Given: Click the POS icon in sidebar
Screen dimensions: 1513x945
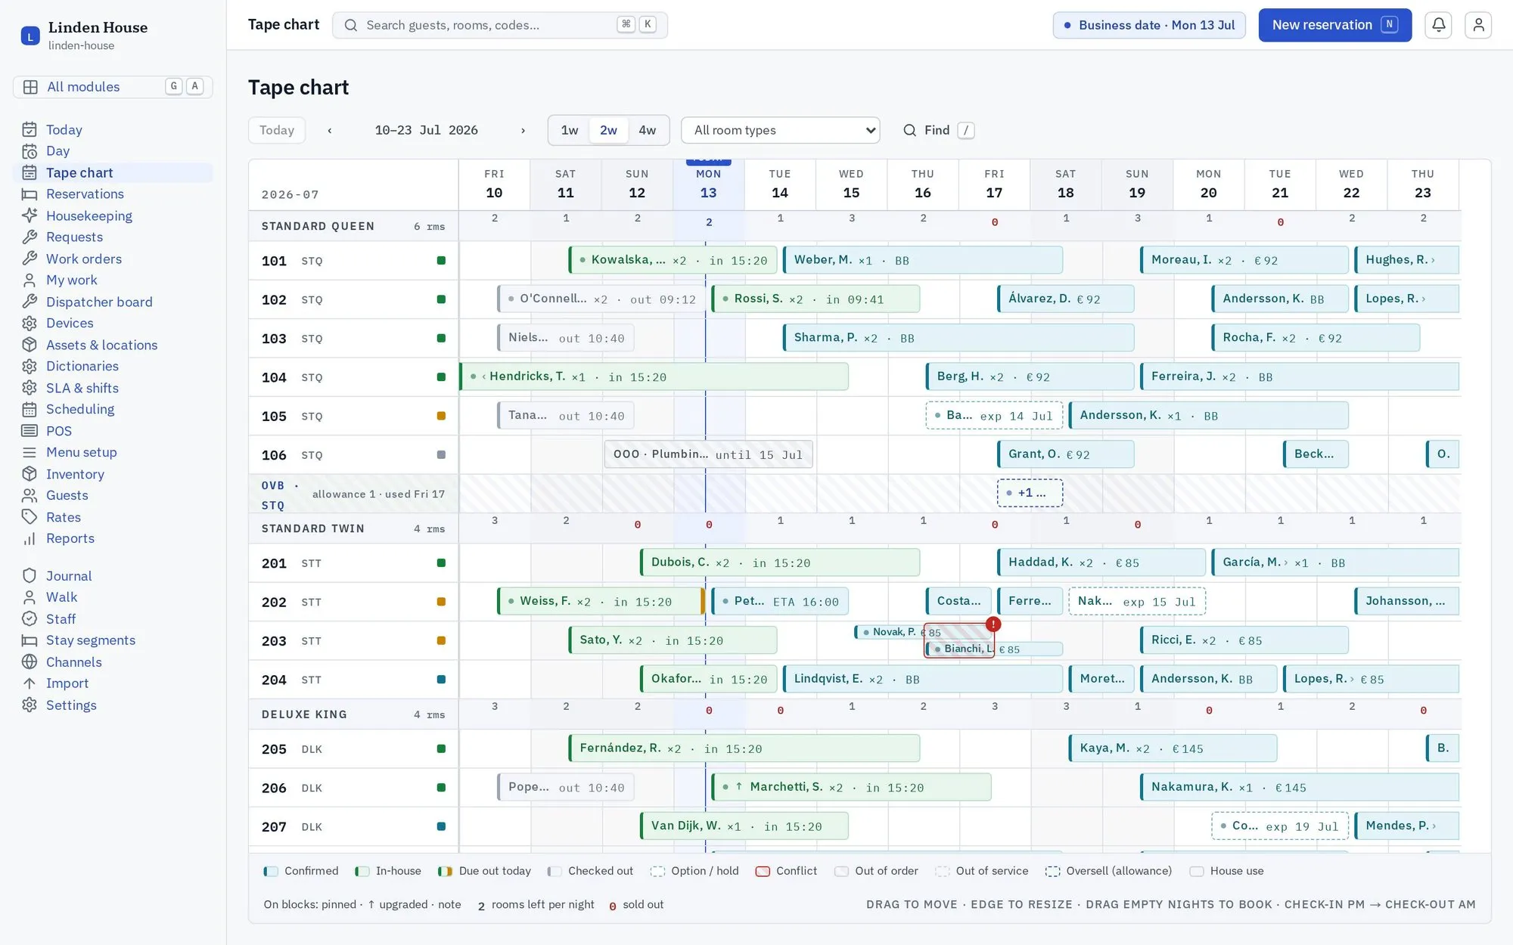Looking at the screenshot, I should 30,431.
